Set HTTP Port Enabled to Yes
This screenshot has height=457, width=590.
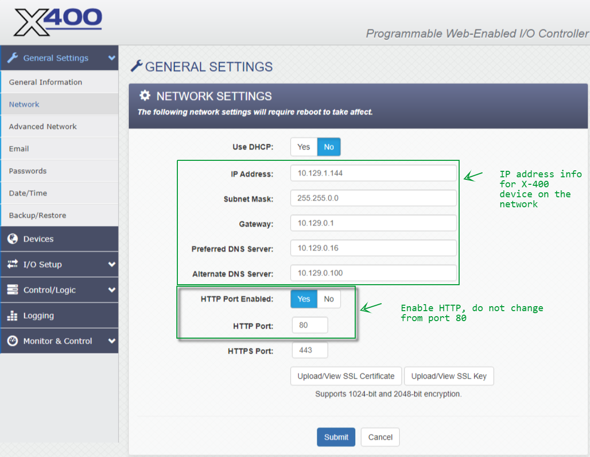coord(304,299)
